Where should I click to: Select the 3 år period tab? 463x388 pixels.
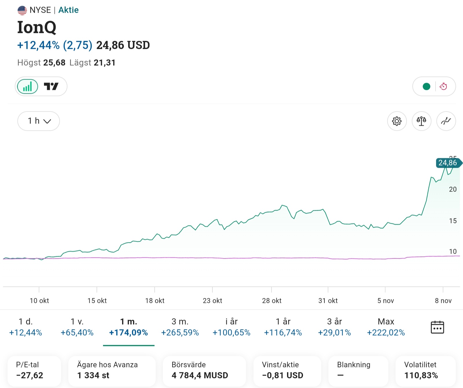(335, 327)
